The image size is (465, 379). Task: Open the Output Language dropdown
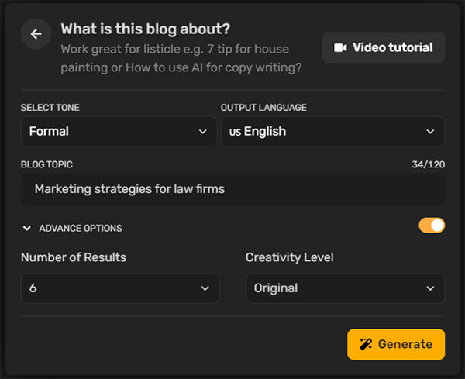tap(332, 132)
